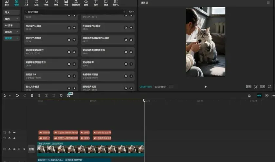The image size is (275, 162).
Task: Open the 贴纸 stickers panel
Action: tap(36, 3)
